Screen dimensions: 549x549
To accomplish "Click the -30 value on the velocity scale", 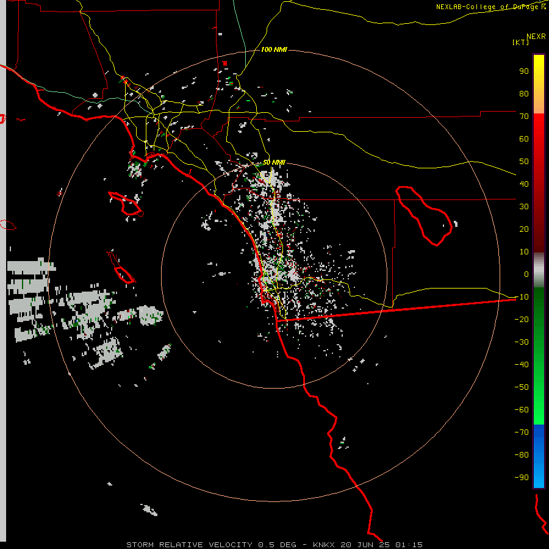I will click(x=522, y=342).
